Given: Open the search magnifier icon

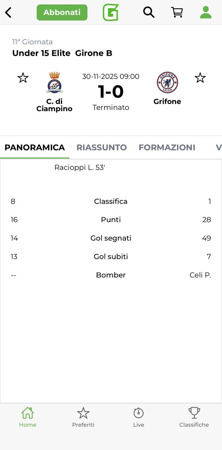Looking at the screenshot, I should [x=149, y=12].
